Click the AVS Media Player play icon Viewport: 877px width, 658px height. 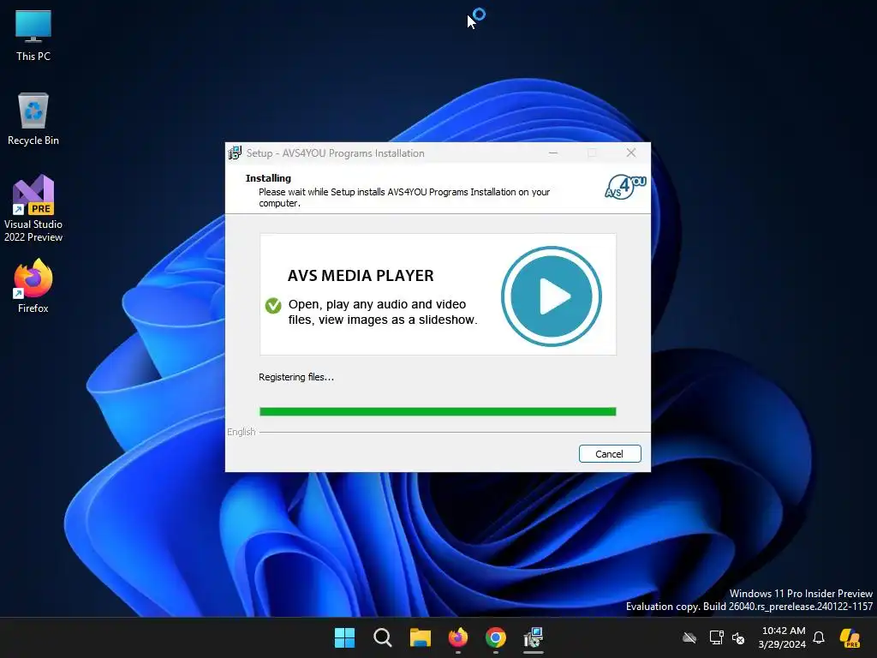pos(552,296)
